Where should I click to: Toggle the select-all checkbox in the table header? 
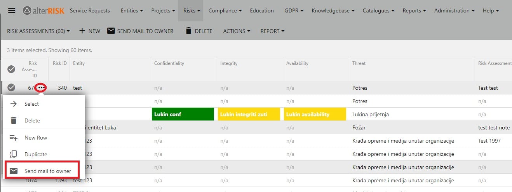tap(11, 69)
